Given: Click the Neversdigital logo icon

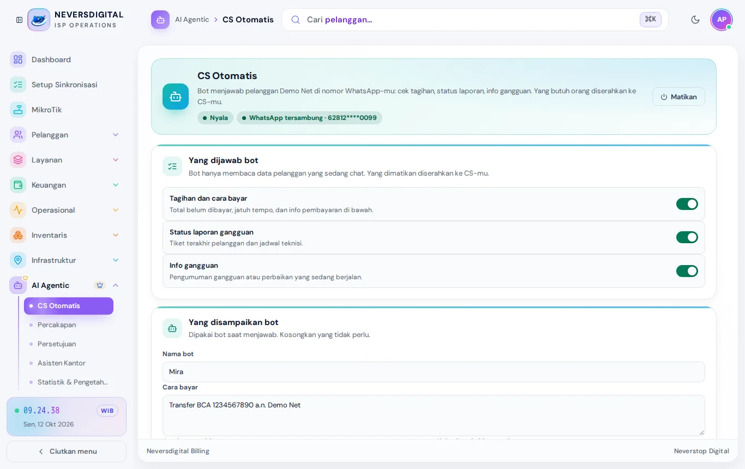Looking at the screenshot, I should click(39, 20).
